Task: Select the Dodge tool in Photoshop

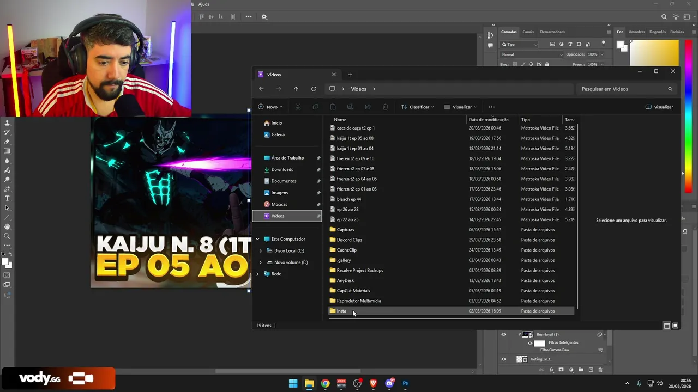Action: click(x=7, y=179)
